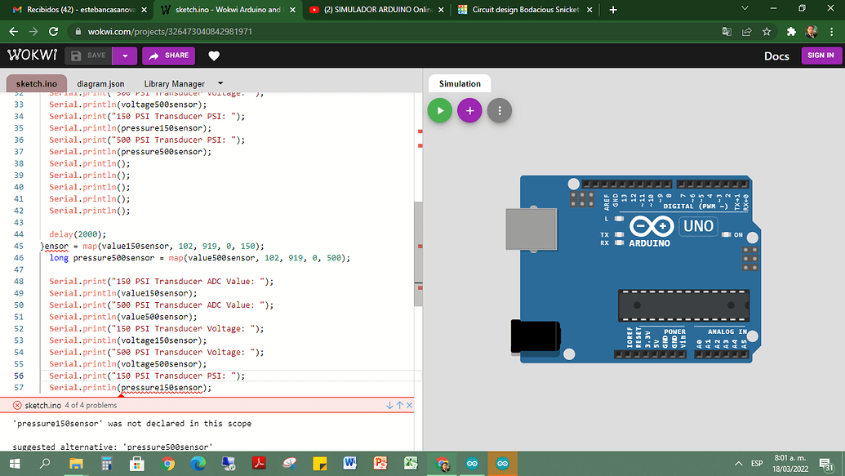Select the Simulation tab
The width and height of the screenshot is (845, 476).
pos(459,82)
